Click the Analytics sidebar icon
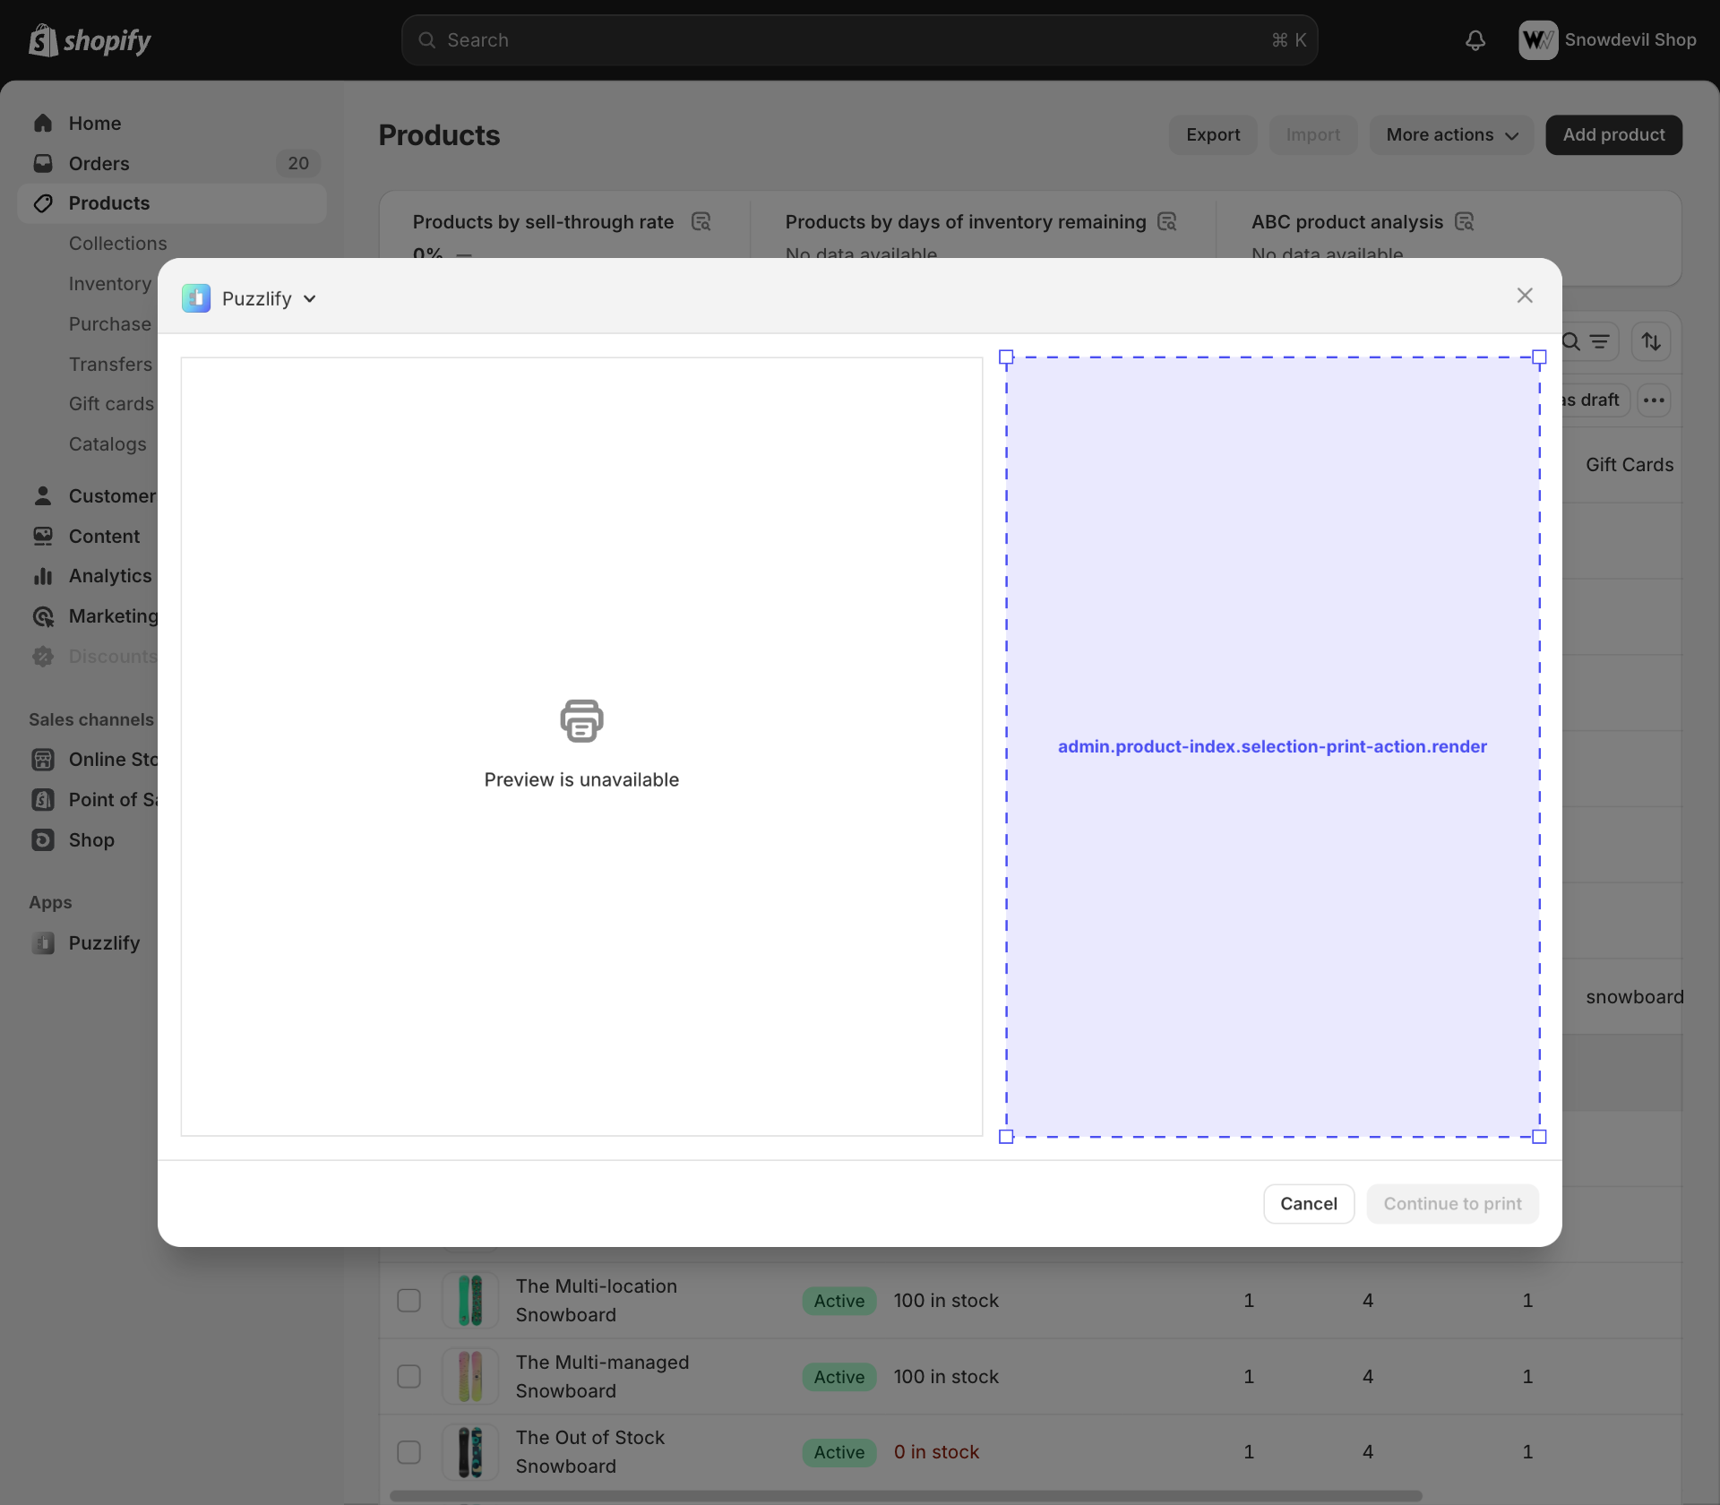The height and width of the screenshot is (1505, 1720). coord(43,576)
